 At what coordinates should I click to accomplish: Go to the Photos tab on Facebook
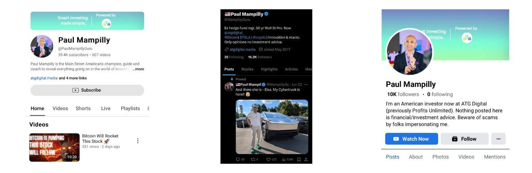(x=440, y=157)
